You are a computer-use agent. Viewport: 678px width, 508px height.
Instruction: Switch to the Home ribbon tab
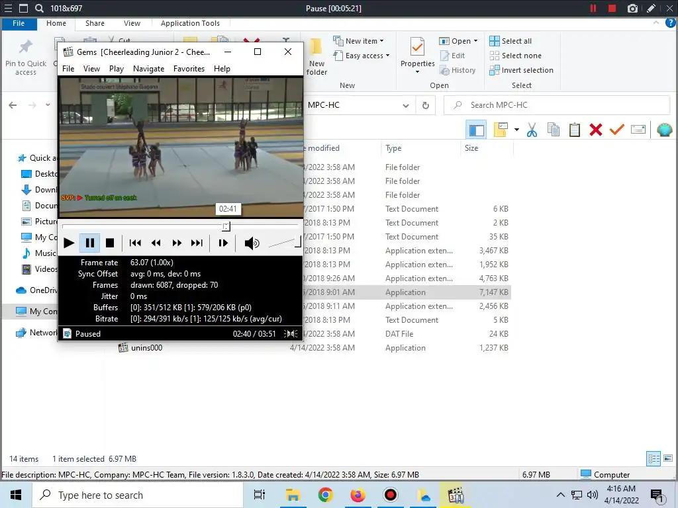(56, 23)
